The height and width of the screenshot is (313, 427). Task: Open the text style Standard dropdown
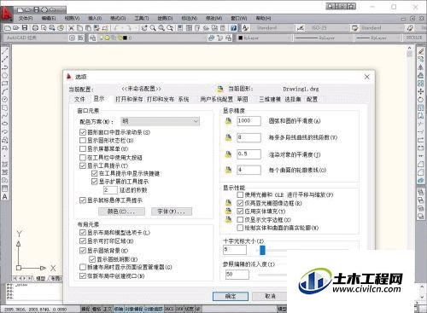272,28
